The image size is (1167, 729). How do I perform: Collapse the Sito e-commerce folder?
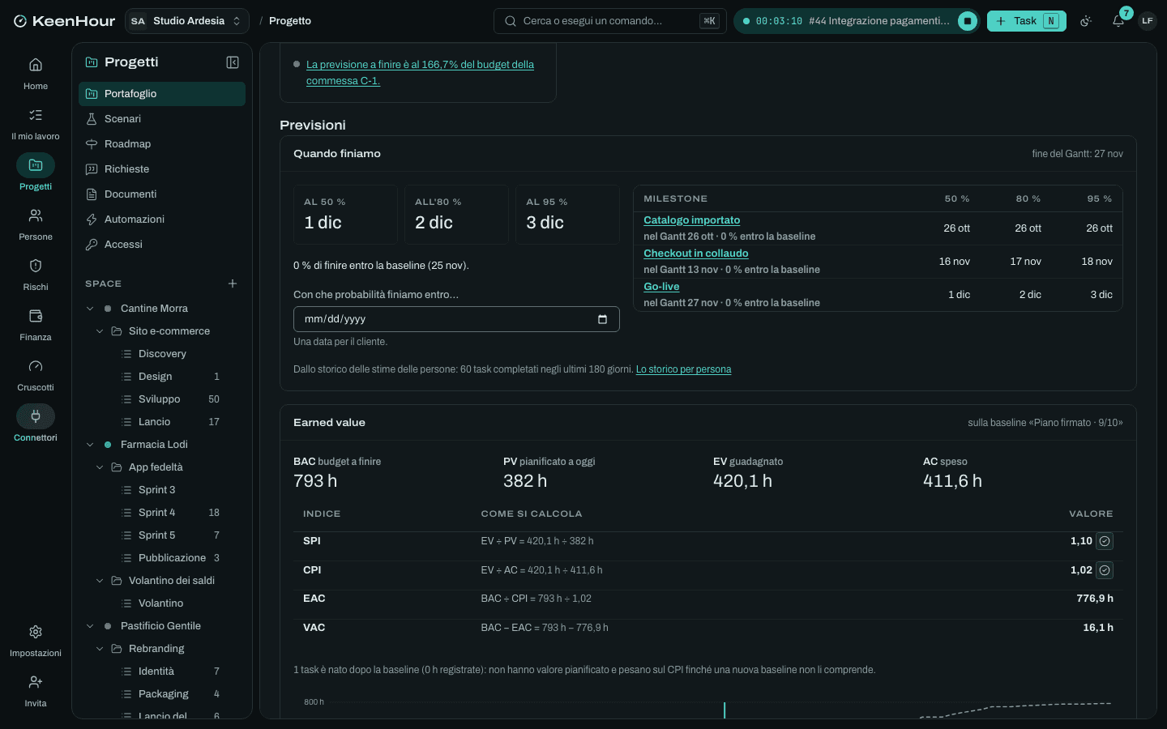[x=100, y=331]
